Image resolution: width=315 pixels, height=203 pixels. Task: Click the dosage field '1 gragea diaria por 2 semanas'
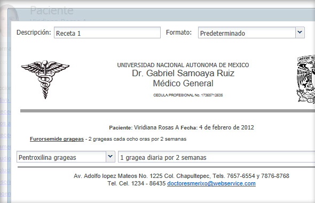pyautogui.click(x=217, y=157)
